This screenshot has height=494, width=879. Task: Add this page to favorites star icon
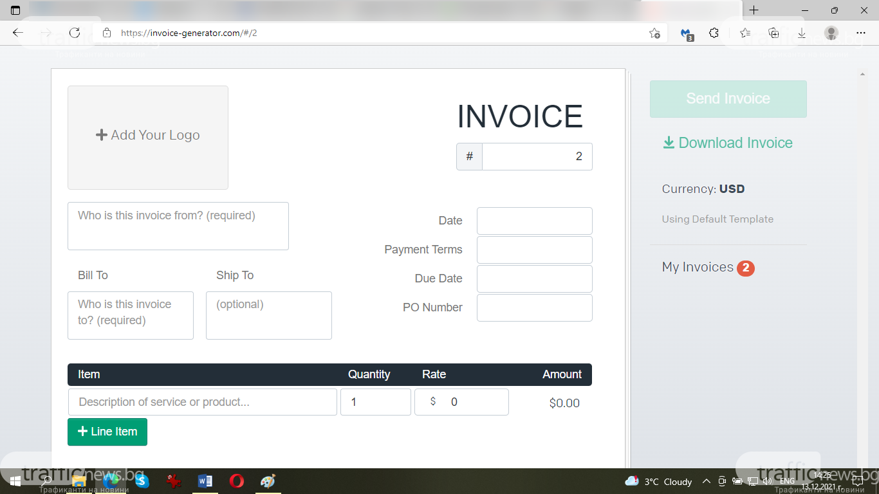[654, 33]
